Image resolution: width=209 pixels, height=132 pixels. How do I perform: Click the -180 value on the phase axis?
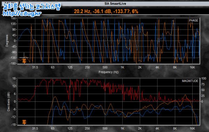coord(13,64)
